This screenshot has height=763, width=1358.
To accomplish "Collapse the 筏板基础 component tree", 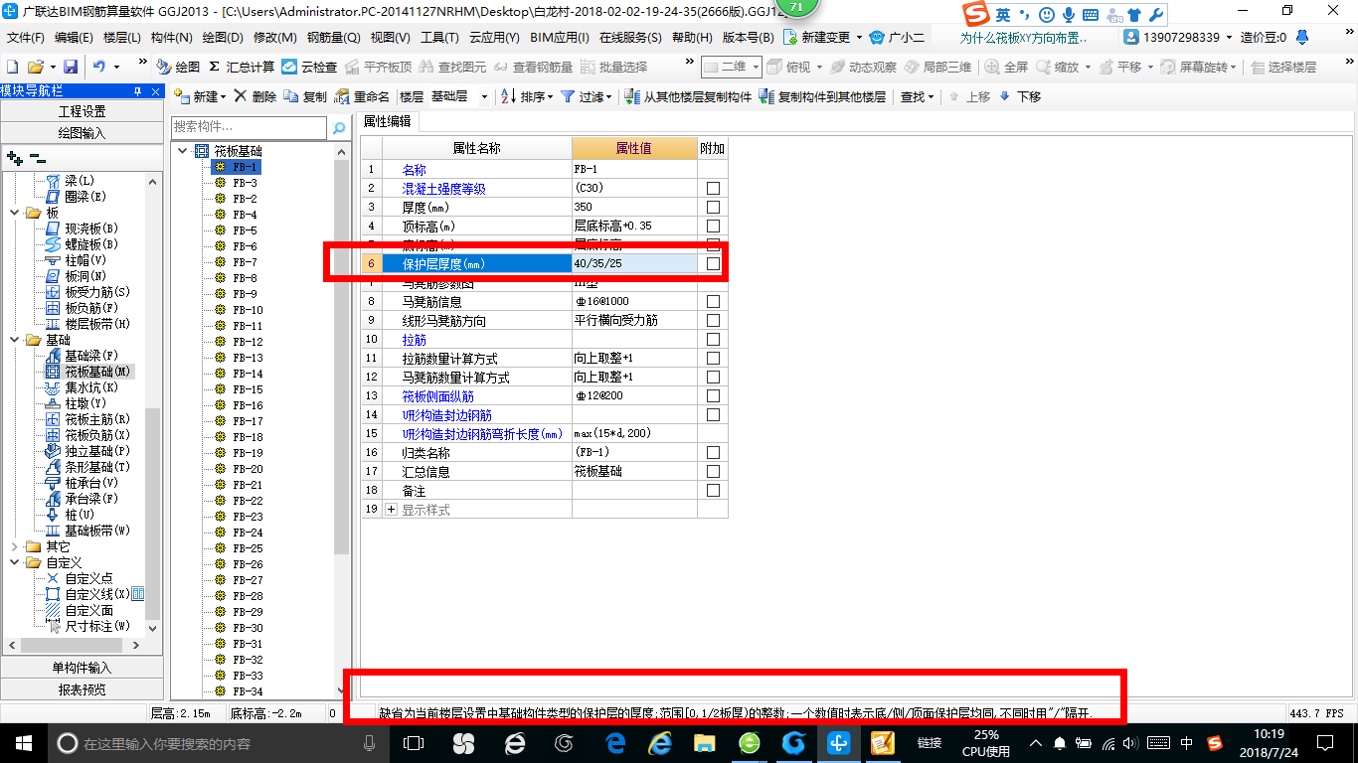I will (182, 151).
